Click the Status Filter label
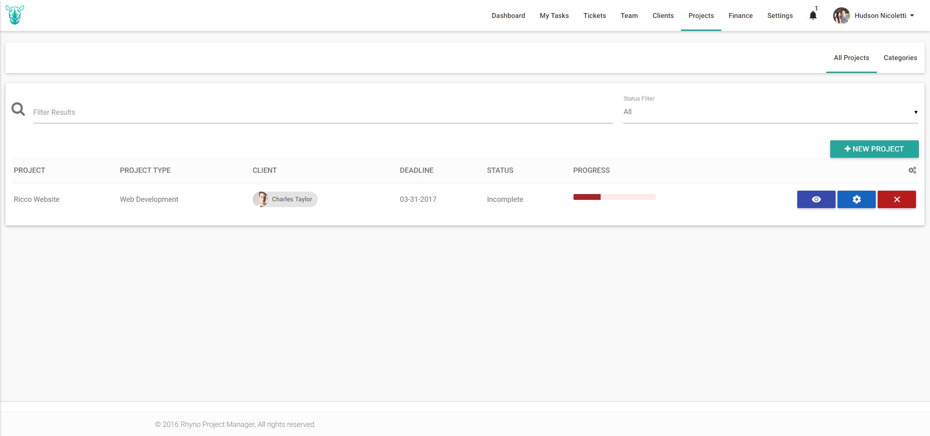 pyautogui.click(x=639, y=99)
